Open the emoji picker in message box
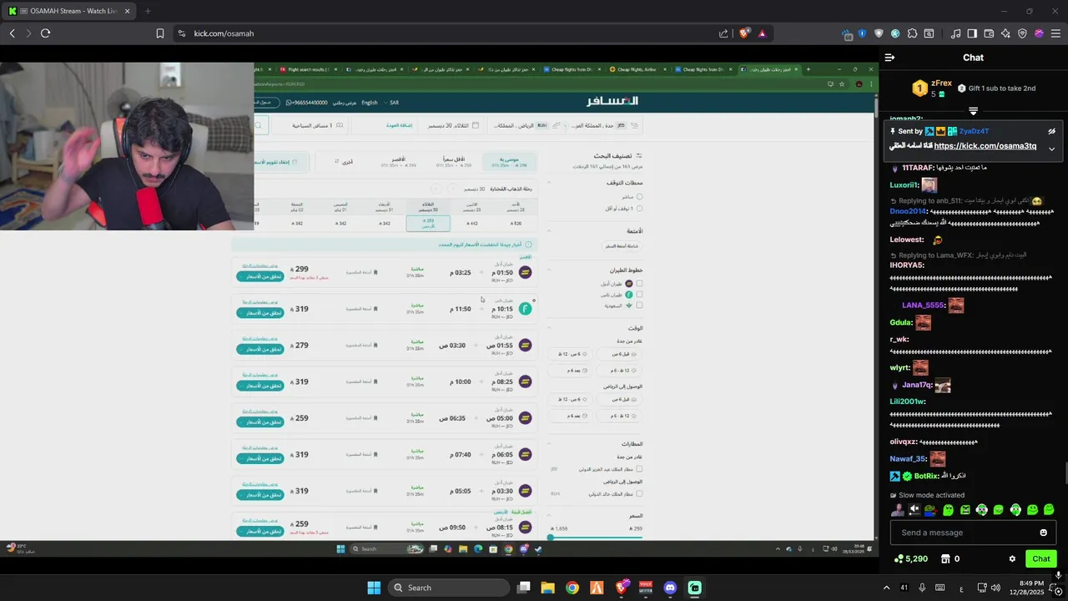The height and width of the screenshot is (601, 1068). point(1043,533)
